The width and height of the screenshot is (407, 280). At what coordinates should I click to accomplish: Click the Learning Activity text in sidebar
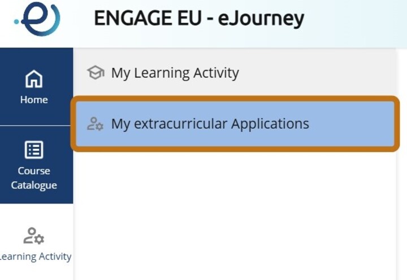tap(36, 257)
